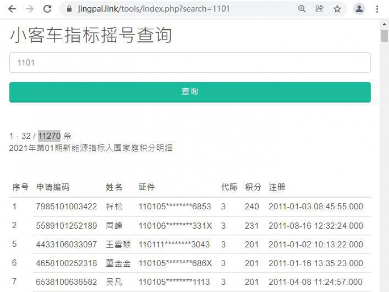Click the name 王雪颖 in table

118,244
